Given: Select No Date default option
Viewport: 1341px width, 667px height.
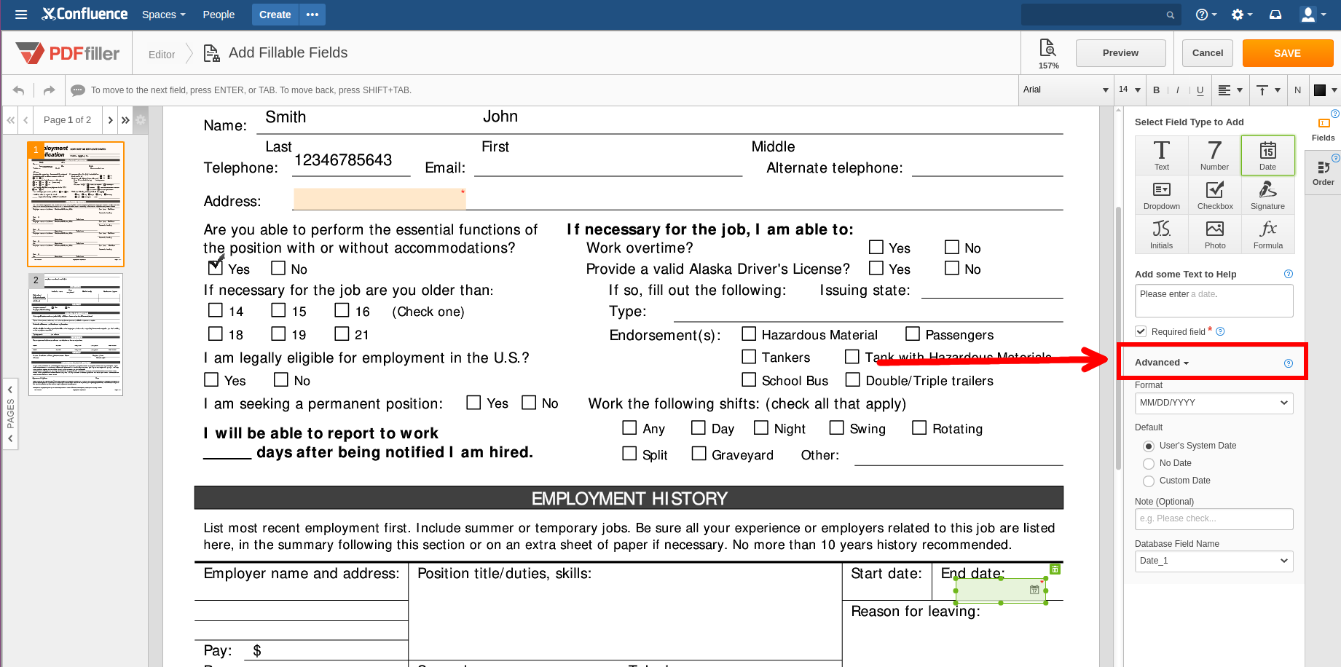Looking at the screenshot, I should 1149,463.
